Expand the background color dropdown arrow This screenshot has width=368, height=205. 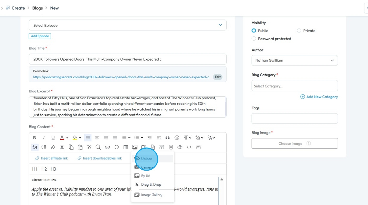[80, 138]
